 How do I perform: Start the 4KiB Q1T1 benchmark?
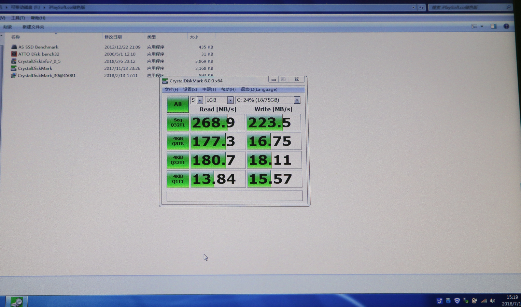tap(178, 179)
